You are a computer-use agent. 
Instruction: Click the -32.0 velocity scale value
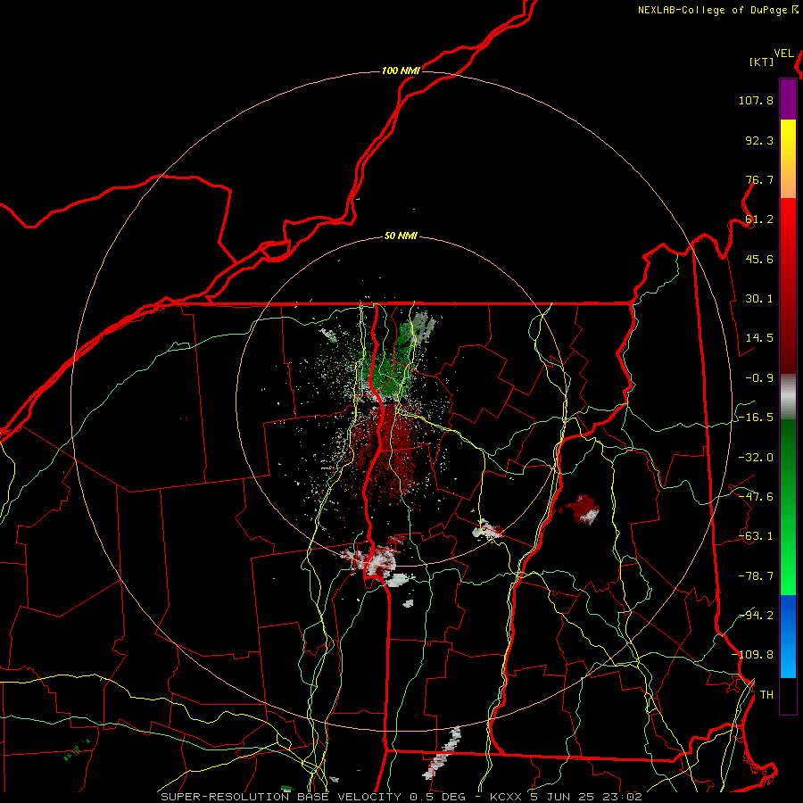pos(756,458)
